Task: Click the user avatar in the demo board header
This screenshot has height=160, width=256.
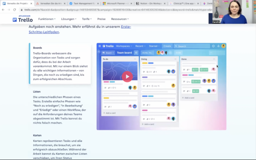Action: tap(223, 46)
